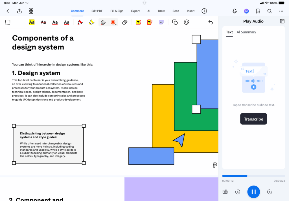This screenshot has width=289, height=201.
Task: Select the red marker pen tool
Action: [x=80, y=22]
